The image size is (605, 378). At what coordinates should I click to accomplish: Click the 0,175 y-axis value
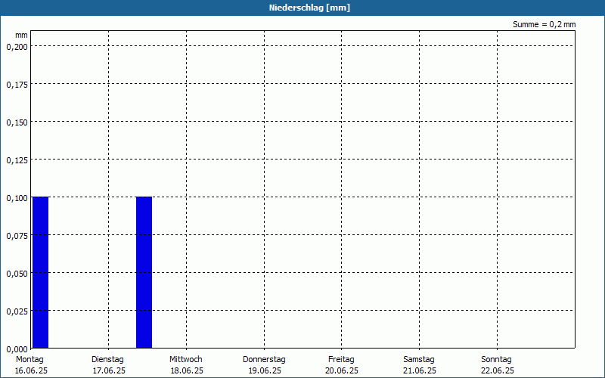(17, 85)
